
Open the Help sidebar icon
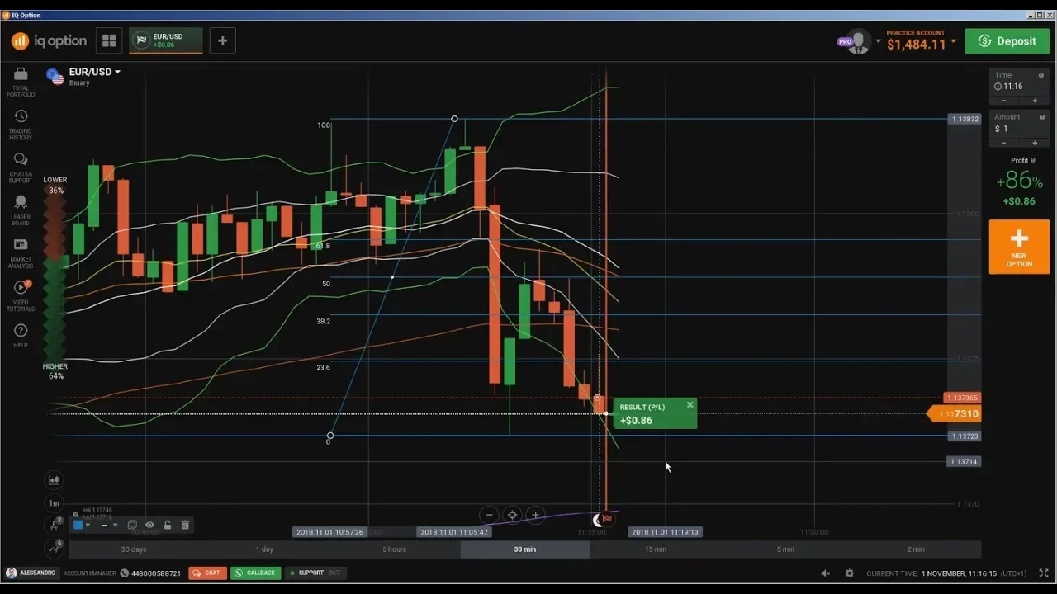pos(21,335)
